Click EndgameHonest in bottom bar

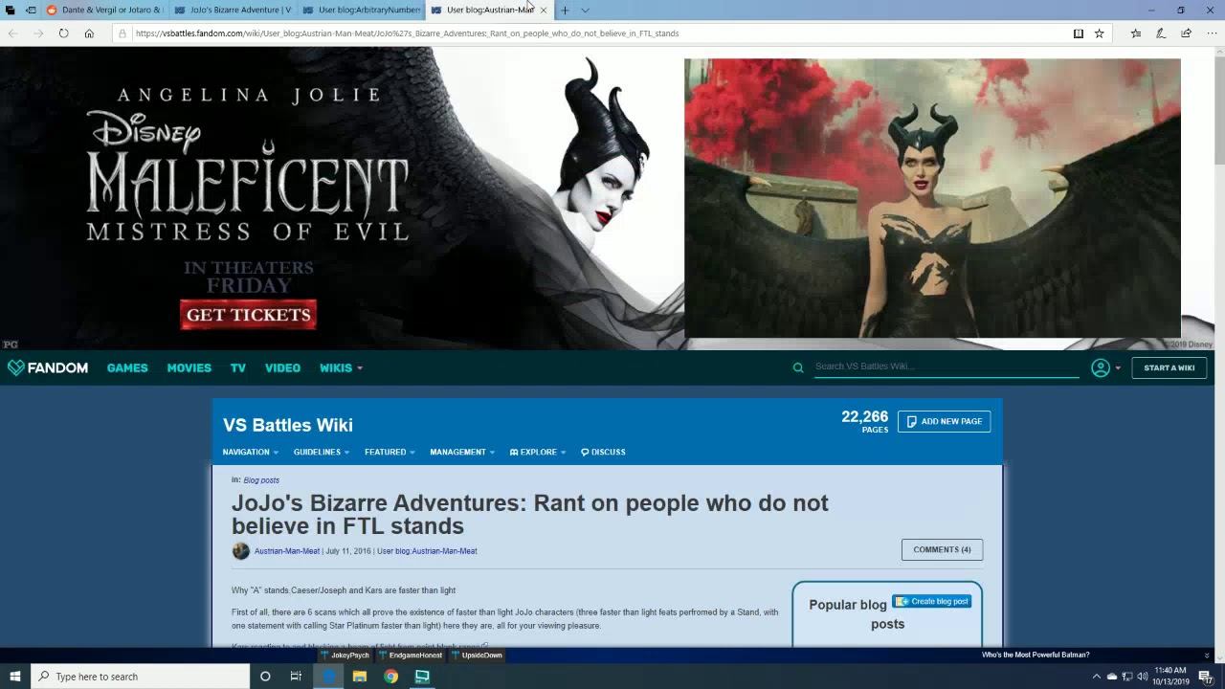[410, 656]
